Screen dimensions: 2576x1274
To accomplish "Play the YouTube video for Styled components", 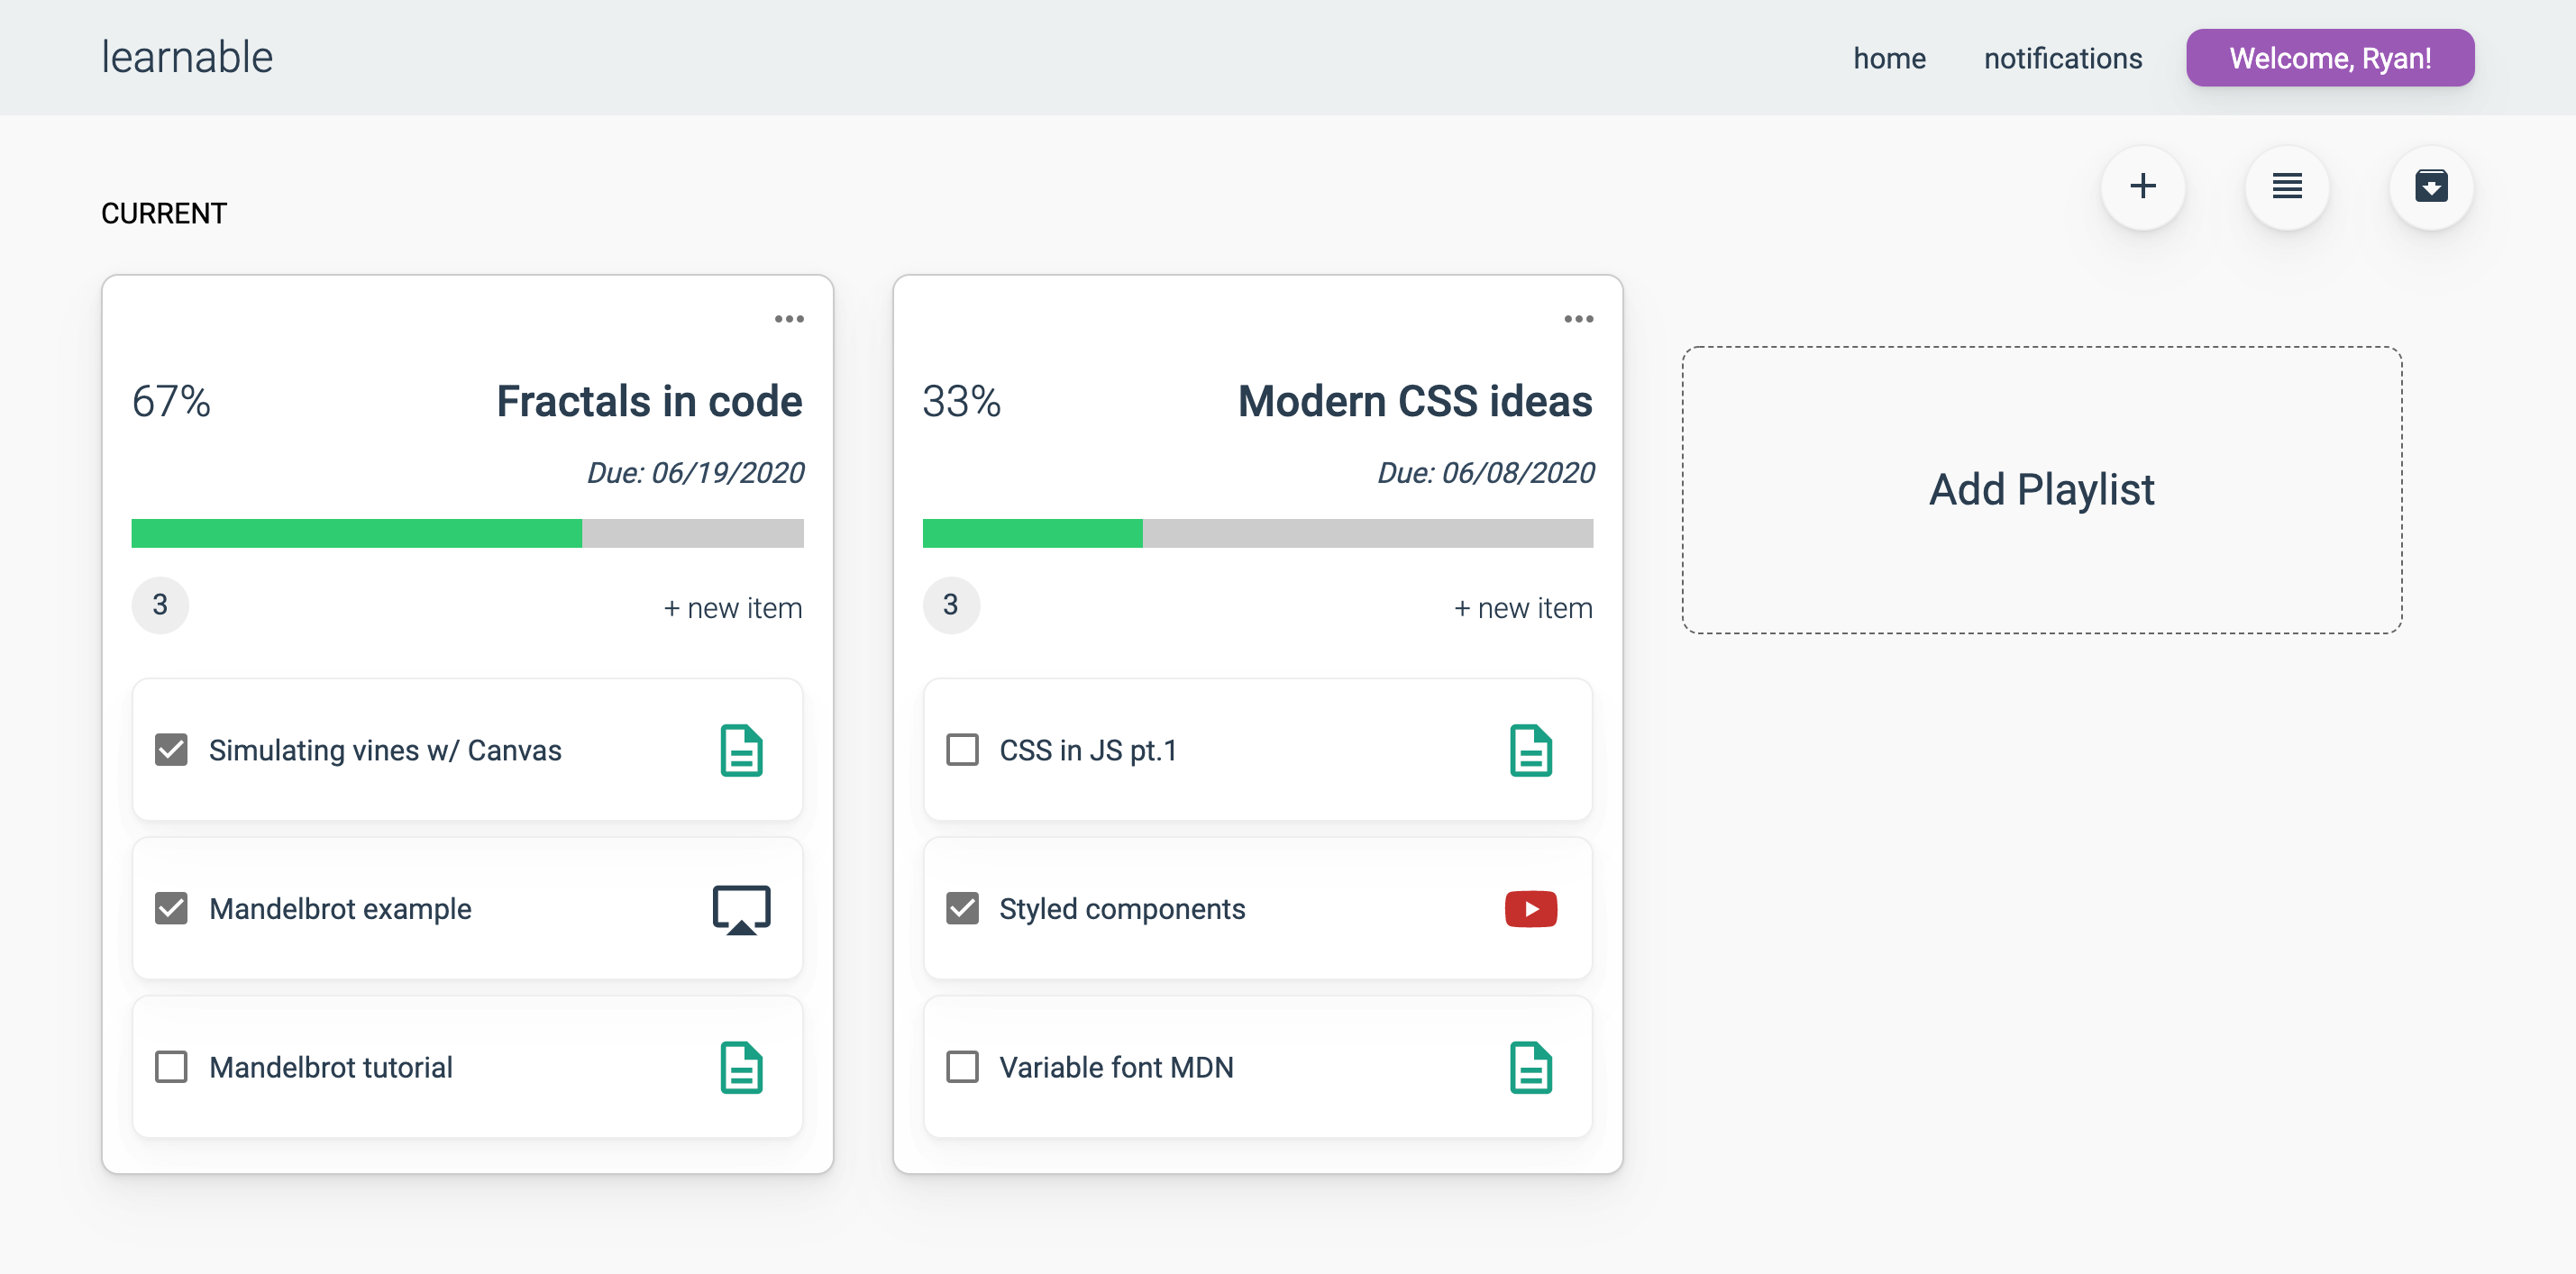I will [x=1530, y=908].
